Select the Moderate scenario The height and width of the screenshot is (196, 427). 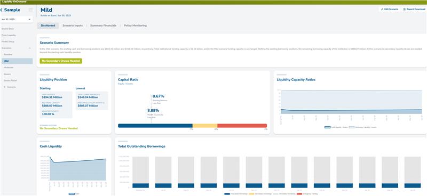point(9,68)
